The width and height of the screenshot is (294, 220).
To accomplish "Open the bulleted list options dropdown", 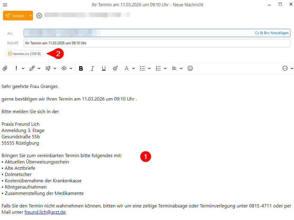I will [x=149, y=68].
